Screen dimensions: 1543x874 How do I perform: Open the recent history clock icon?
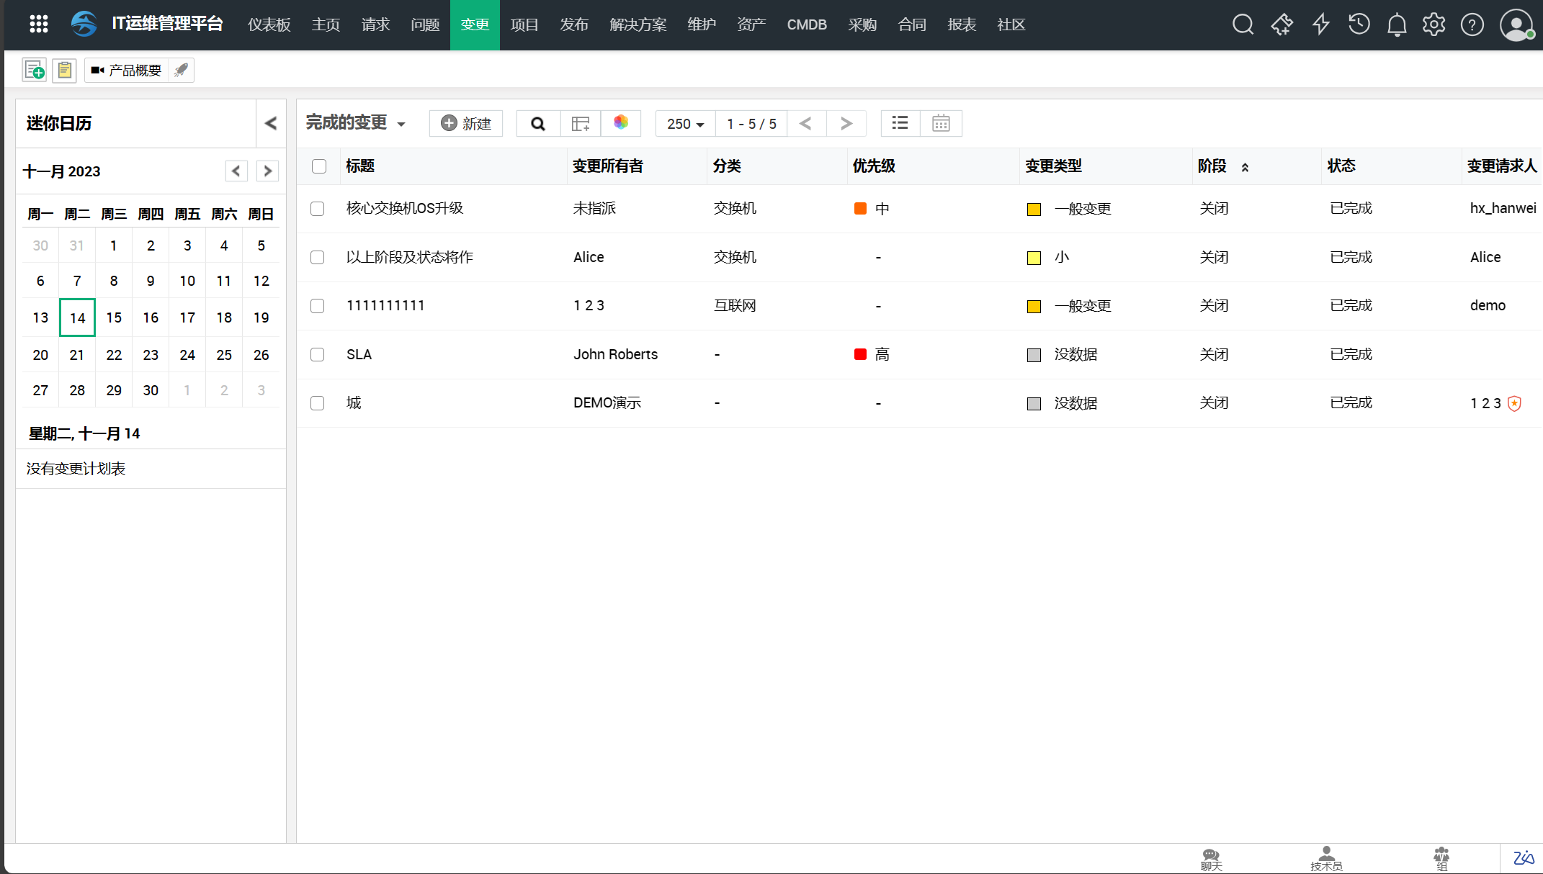[x=1359, y=24]
